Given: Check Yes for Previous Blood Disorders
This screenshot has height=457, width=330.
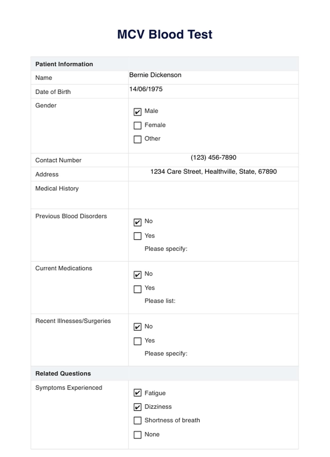Looking at the screenshot, I should pyautogui.click(x=137, y=236).
